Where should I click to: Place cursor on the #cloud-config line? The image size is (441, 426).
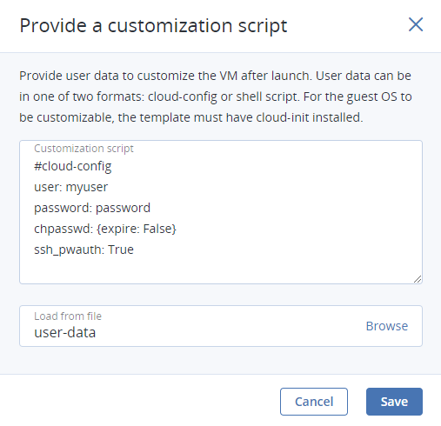pos(73,167)
